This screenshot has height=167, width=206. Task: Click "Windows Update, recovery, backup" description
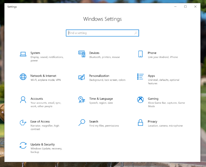tap(46, 150)
